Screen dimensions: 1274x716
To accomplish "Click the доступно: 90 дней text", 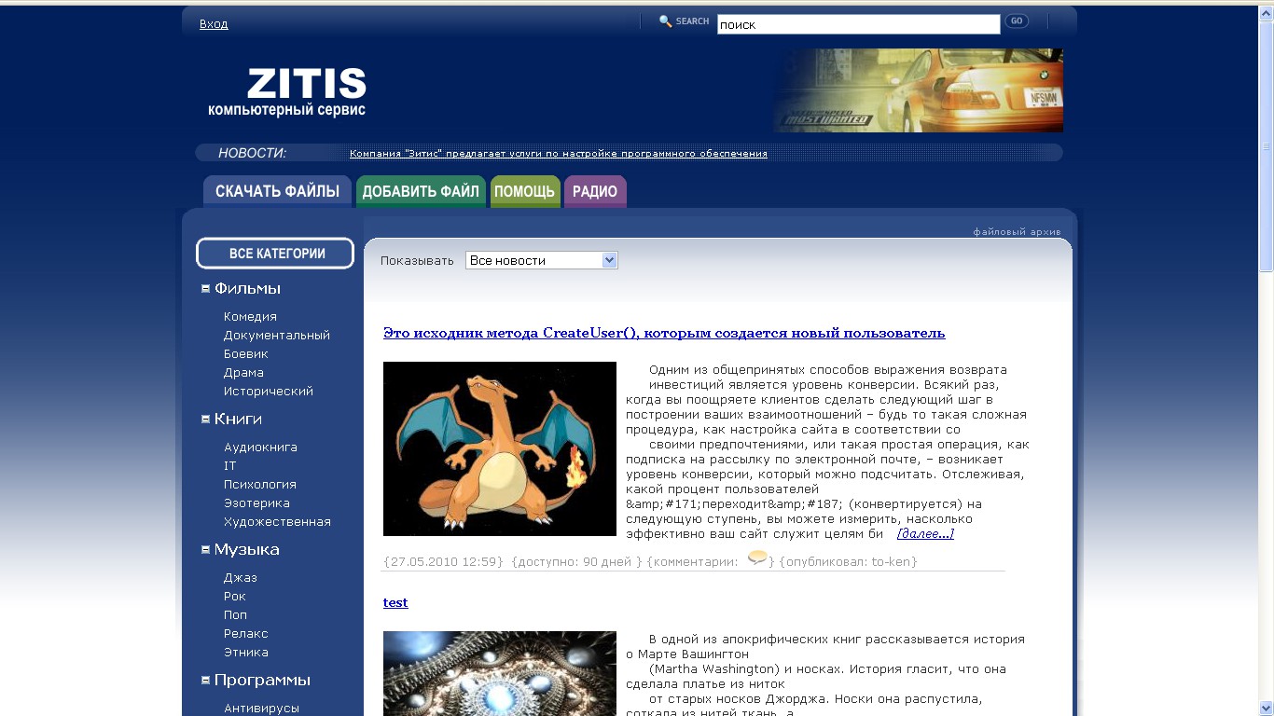I will point(577,561).
